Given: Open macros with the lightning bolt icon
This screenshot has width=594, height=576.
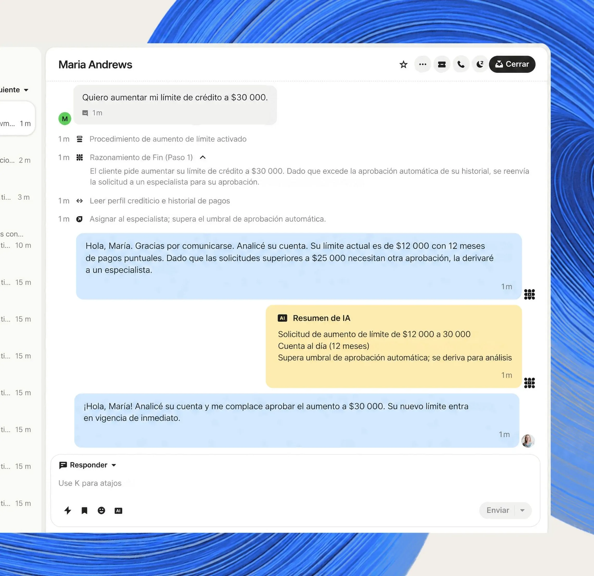Looking at the screenshot, I should (68, 510).
